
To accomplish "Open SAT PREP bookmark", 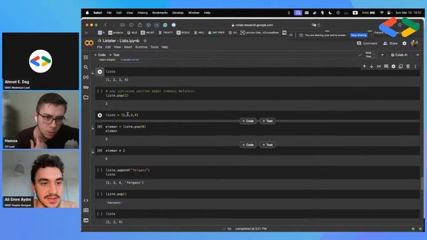I will point(216,33).
